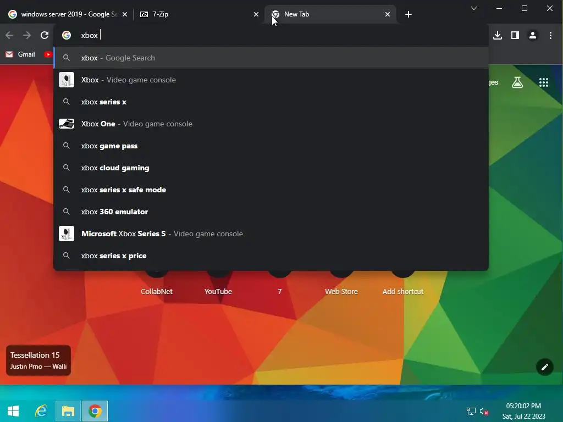The image size is (563, 422).
Task: Pick 'xbox series x price' suggestion
Action: pos(271,256)
